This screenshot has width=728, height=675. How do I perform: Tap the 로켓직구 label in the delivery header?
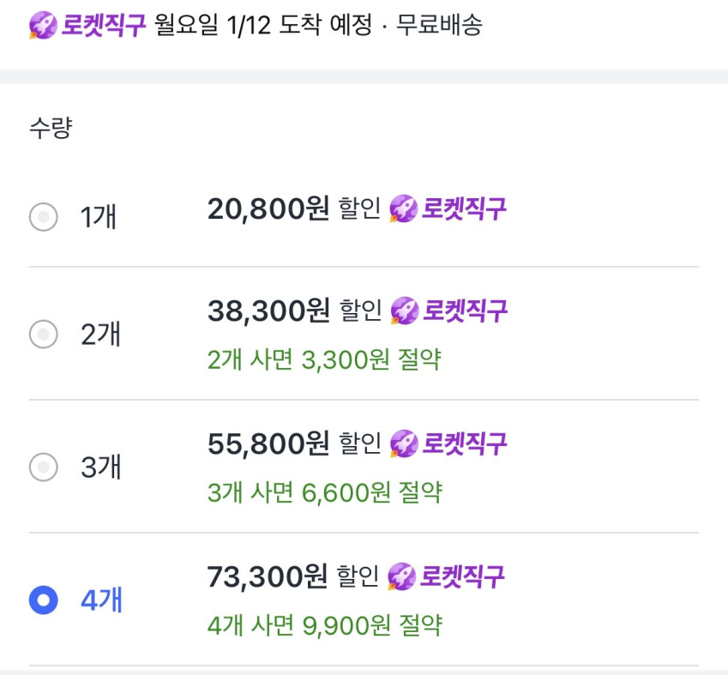click(x=105, y=26)
